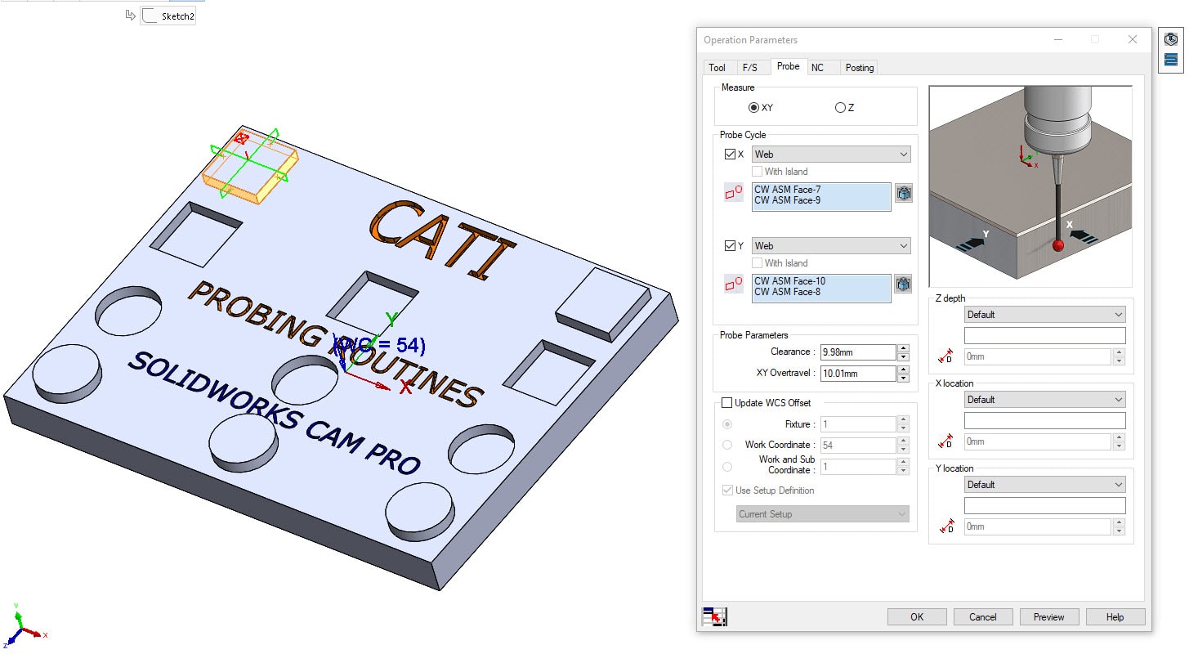Click the Sketch2 breadcrumb label
The height and width of the screenshot is (663, 1189).
coord(177,16)
